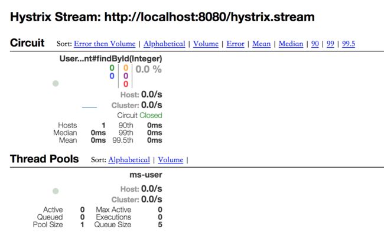Sort thread pools Alphabetical
The height and width of the screenshot is (242, 384).
point(129,160)
